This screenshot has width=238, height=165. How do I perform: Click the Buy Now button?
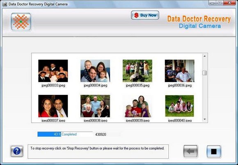145,15
